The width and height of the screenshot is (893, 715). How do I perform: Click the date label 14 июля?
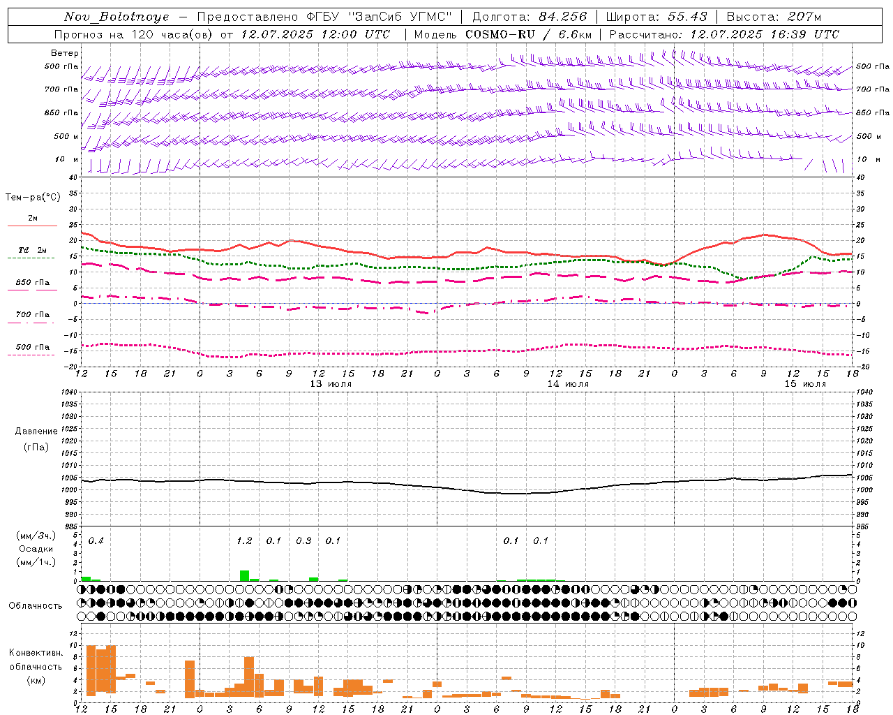click(x=568, y=384)
